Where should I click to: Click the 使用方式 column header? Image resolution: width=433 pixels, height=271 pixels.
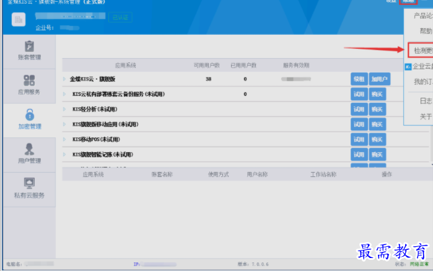[x=218, y=174]
